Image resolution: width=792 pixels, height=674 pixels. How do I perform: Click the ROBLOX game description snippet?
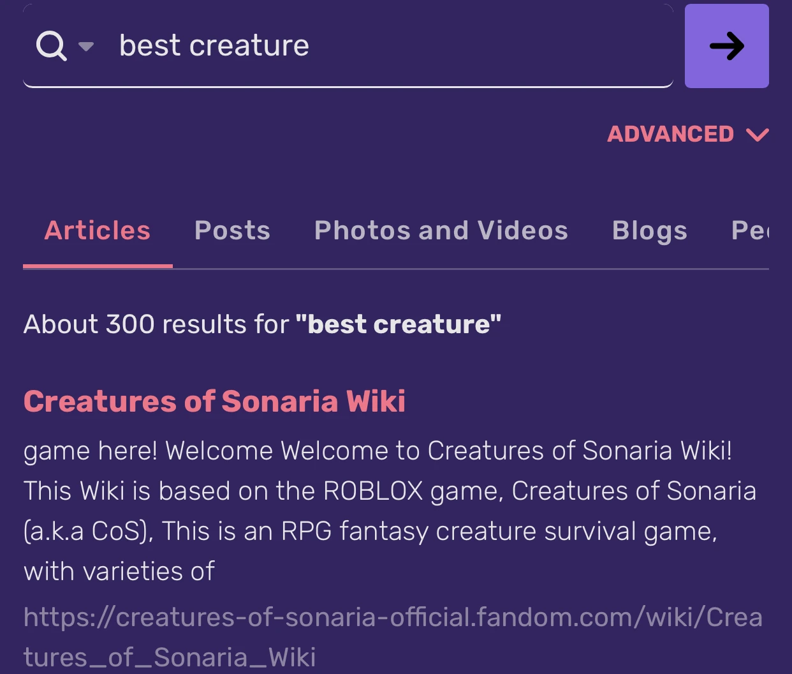383,511
